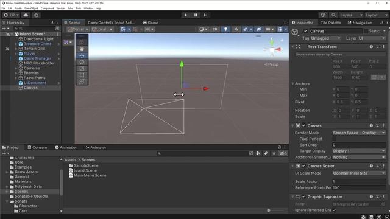Select the Transform tool
Screen dimensions: 390x219
point(82,82)
